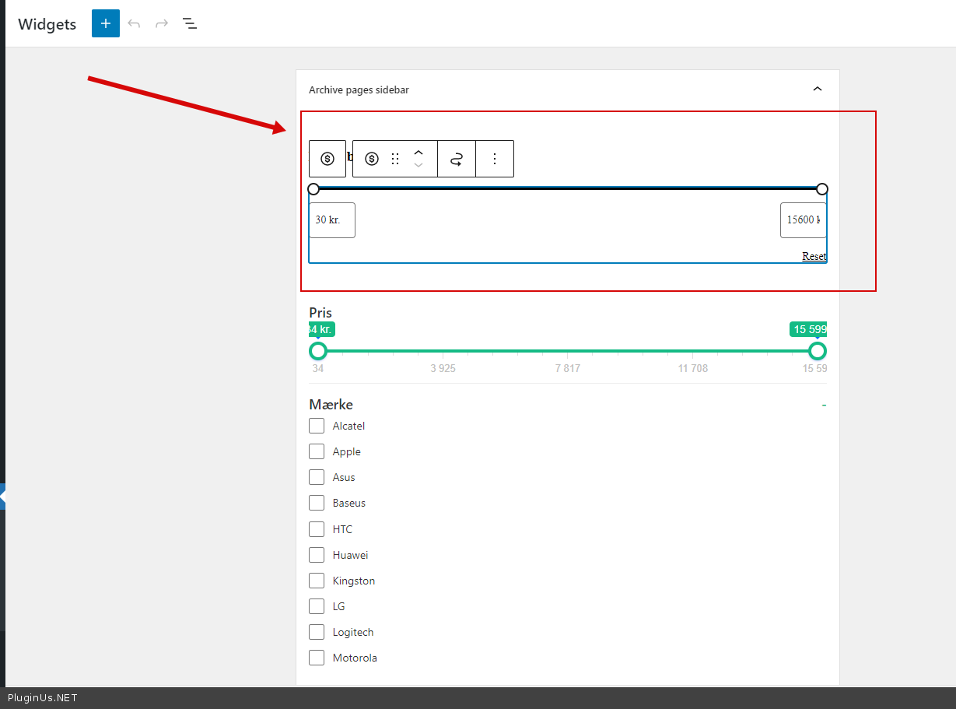Click the drag handle dots in block toolbar
The image size is (956, 709).
[395, 159]
